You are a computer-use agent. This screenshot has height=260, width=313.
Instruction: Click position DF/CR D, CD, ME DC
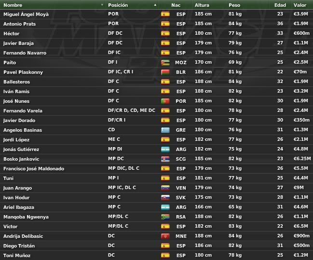[x=132, y=110]
